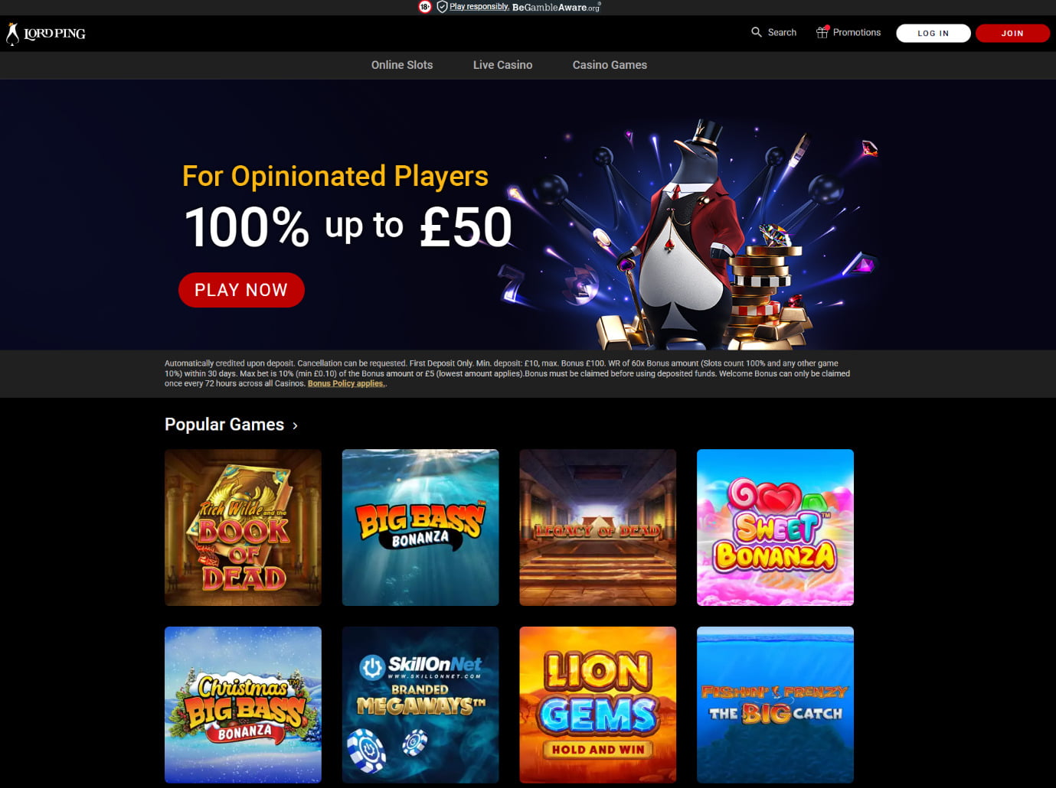Open Lion Gems Hold and Win game
The height and width of the screenshot is (788, 1056).
tap(598, 705)
